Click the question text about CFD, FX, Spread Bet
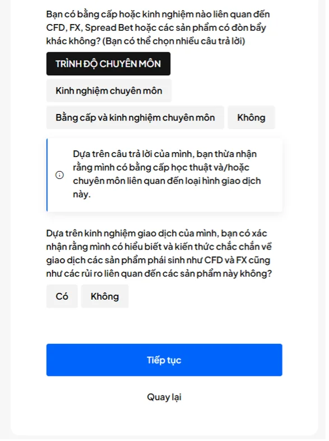 coord(158,27)
